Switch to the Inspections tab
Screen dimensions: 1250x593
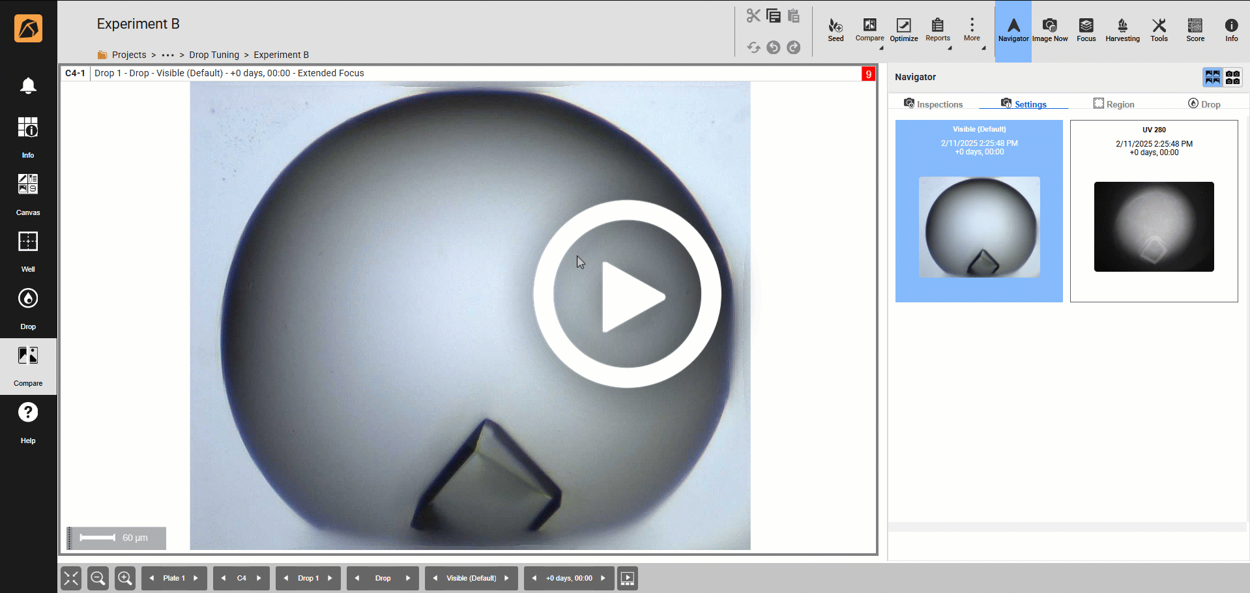coord(933,104)
